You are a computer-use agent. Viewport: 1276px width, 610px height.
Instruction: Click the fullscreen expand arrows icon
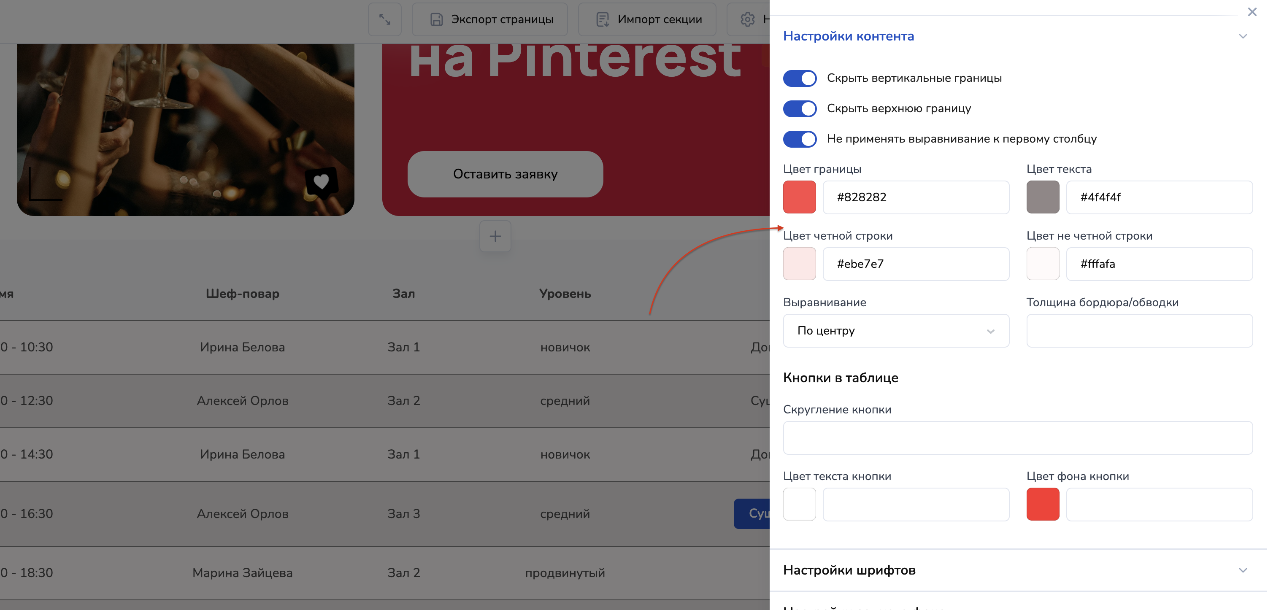384,19
